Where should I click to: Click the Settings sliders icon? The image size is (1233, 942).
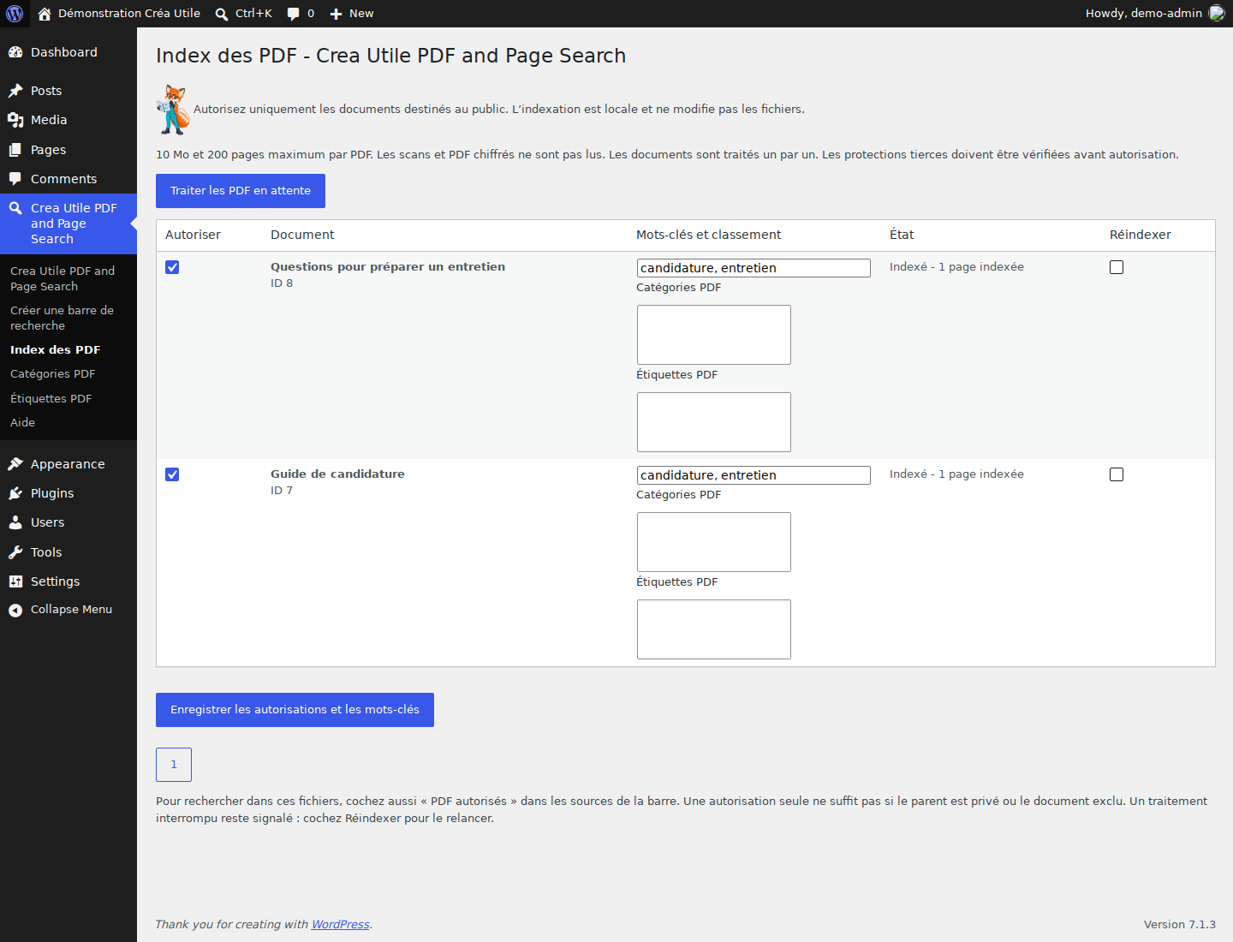click(15, 581)
